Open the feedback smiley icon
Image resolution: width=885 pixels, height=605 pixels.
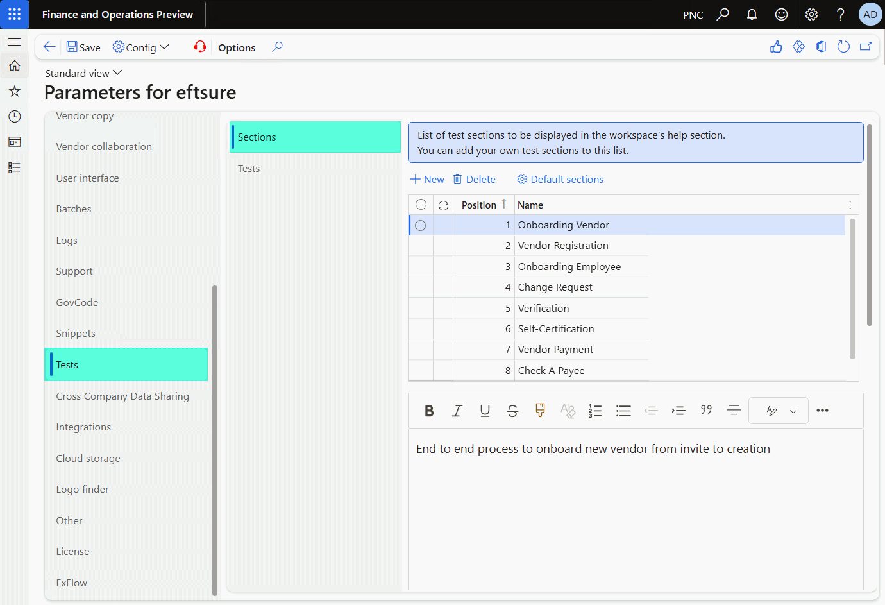pyautogui.click(x=781, y=14)
